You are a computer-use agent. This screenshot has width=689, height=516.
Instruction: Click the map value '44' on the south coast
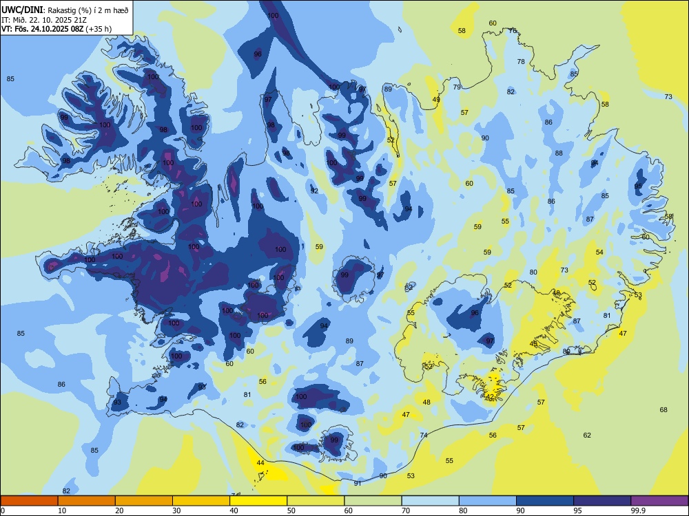260,462
